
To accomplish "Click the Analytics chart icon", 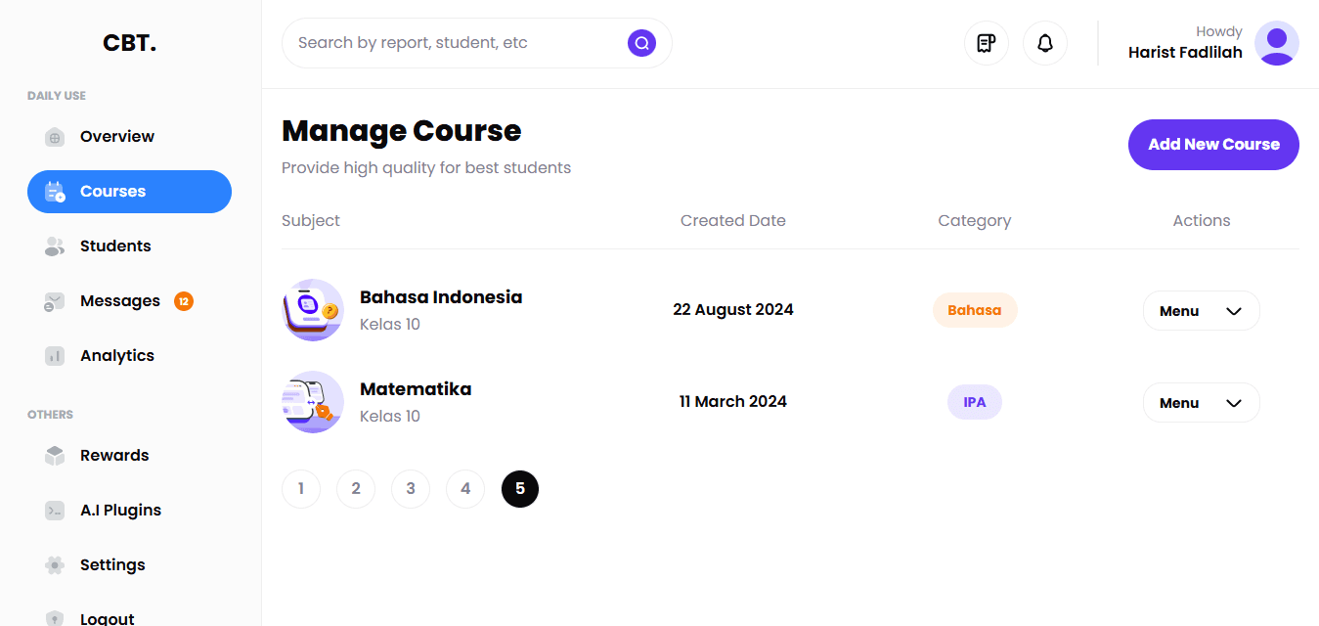I will [x=55, y=356].
